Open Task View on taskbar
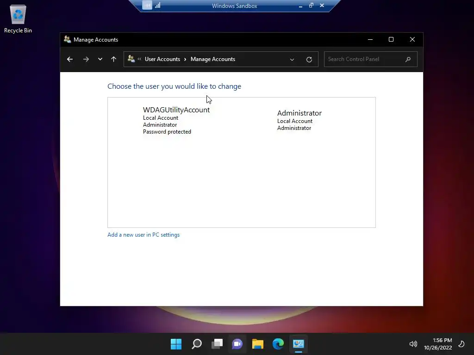Viewport: 474px width, 355px height. pyautogui.click(x=217, y=344)
